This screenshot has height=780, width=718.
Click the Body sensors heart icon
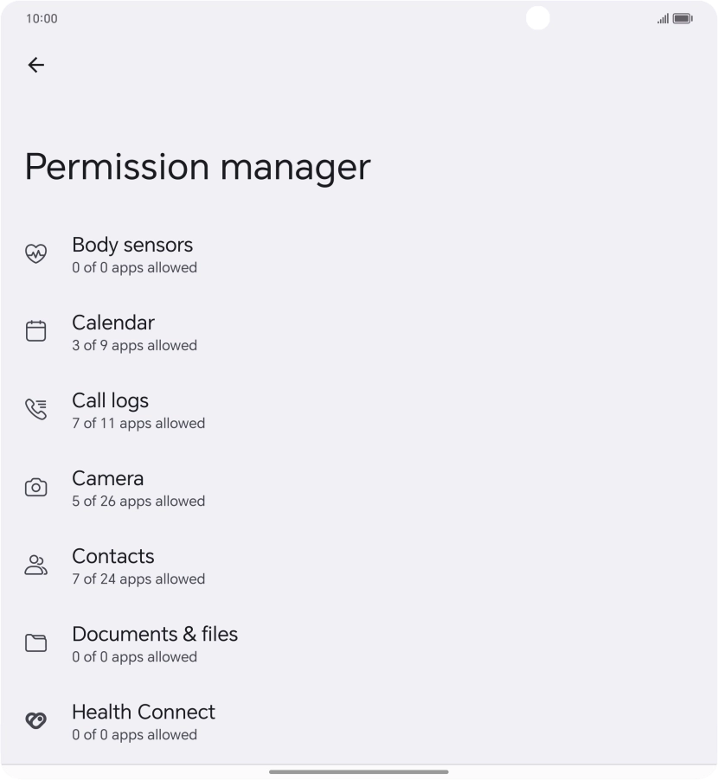(x=35, y=253)
